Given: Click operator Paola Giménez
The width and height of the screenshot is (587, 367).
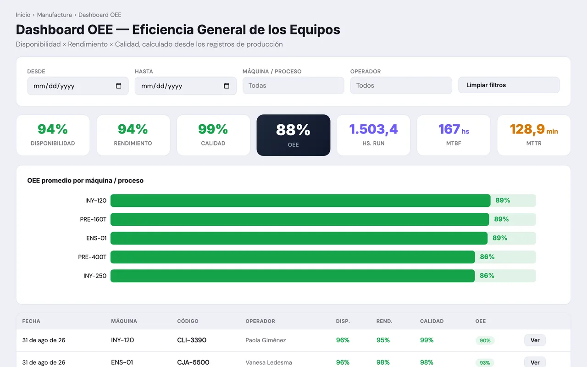Looking at the screenshot, I should pos(266,340).
